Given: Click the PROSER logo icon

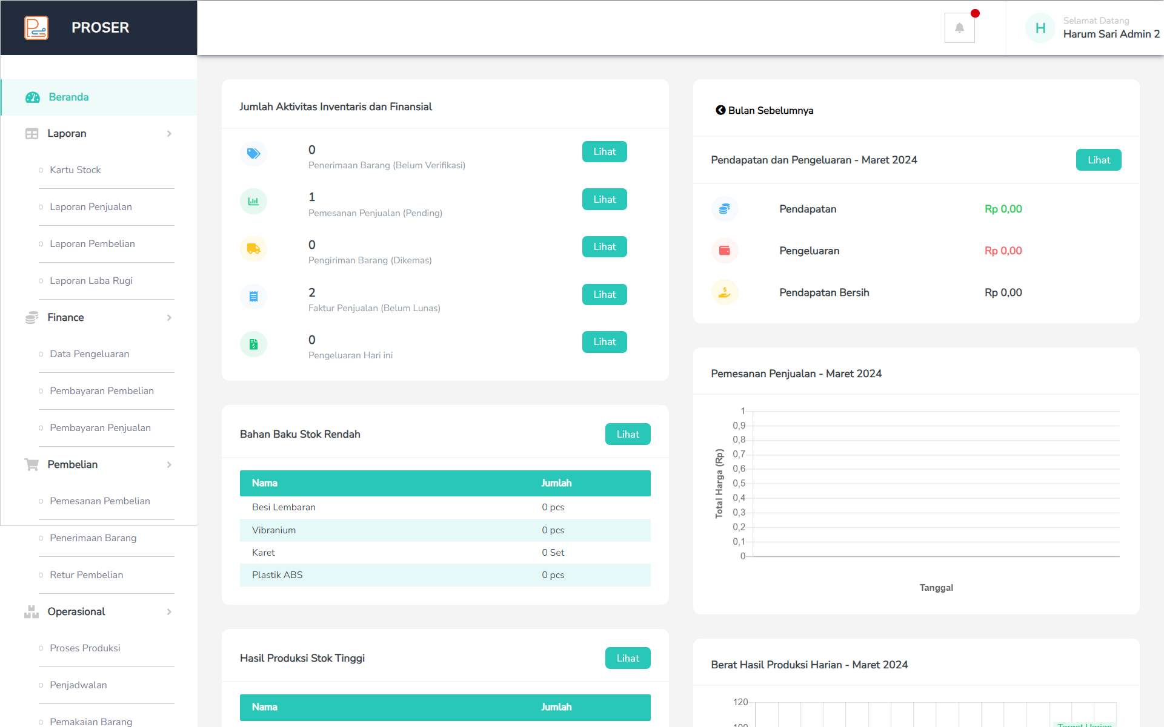Looking at the screenshot, I should coord(36,28).
